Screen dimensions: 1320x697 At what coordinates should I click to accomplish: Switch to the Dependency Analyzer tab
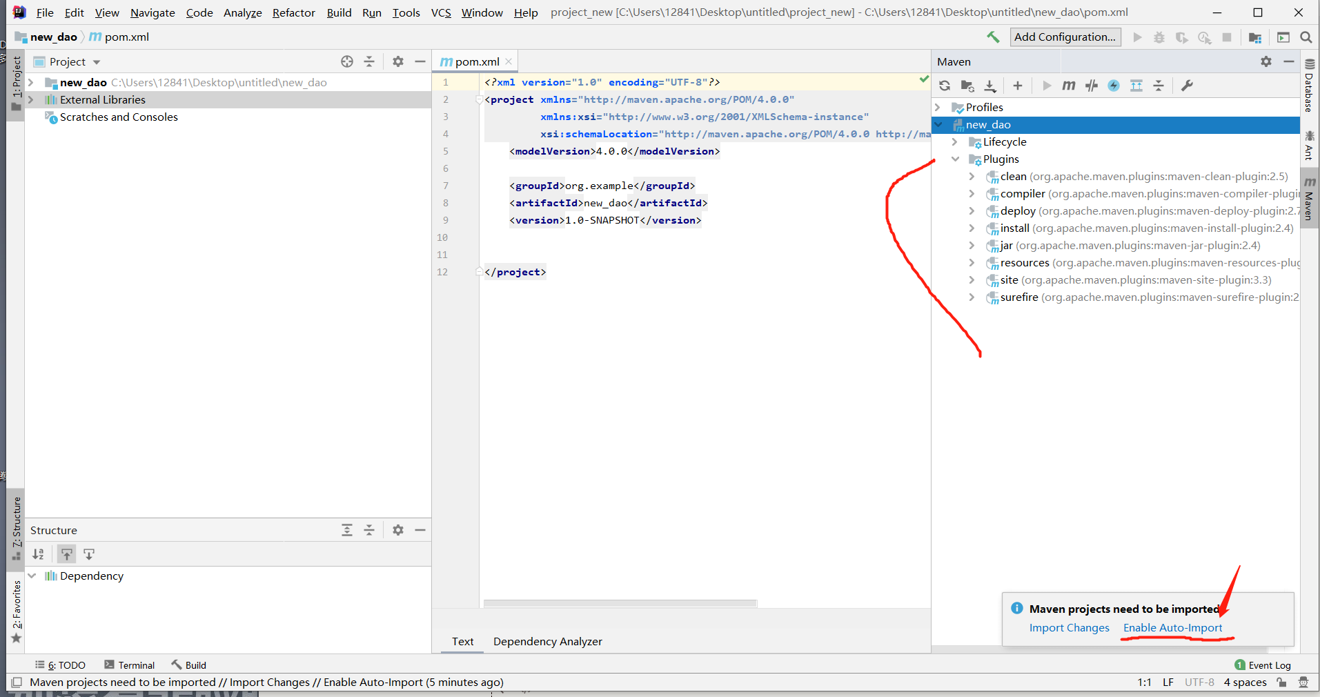click(x=548, y=642)
